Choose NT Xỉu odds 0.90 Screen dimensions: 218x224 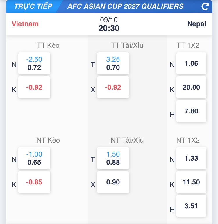(113, 182)
